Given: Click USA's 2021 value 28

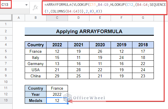Looking at the screenshot, I should click(79, 70).
